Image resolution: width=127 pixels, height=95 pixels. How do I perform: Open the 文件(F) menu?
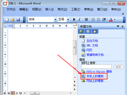(x=11, y=9)
